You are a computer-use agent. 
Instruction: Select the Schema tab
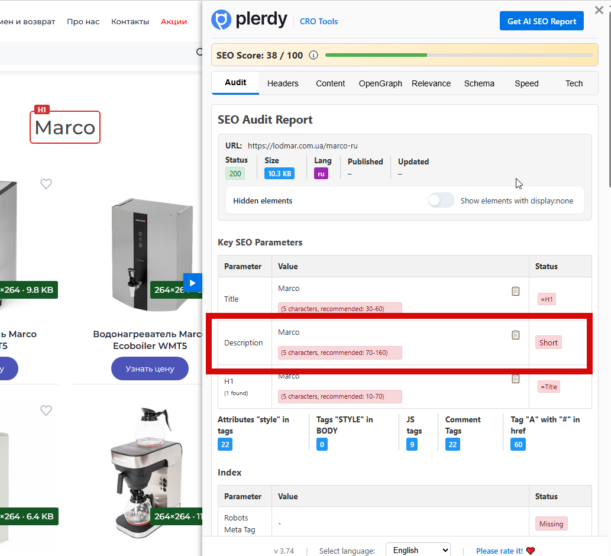tap(479, 83)
